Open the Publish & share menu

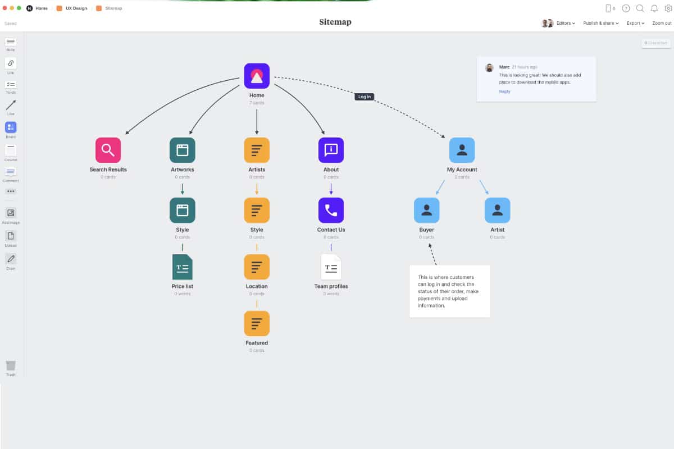click(599, 23)
